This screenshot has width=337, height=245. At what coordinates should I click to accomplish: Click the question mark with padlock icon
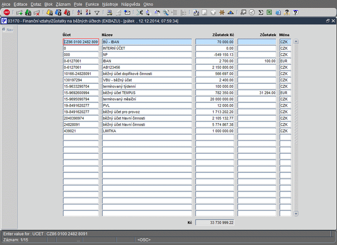[x=286, y=13]
